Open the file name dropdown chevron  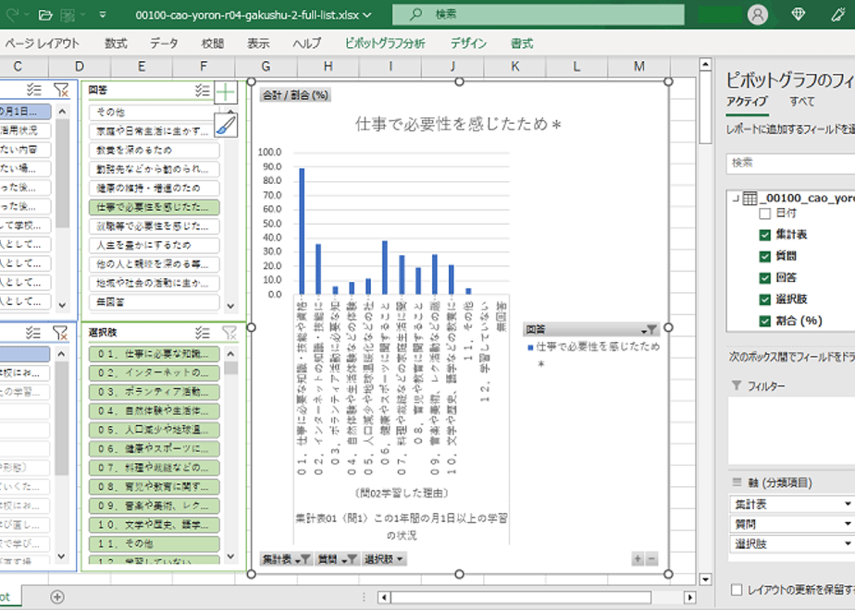tap(367, 15)
